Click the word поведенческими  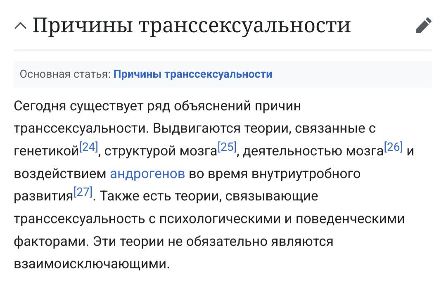(x=350, y=219)
